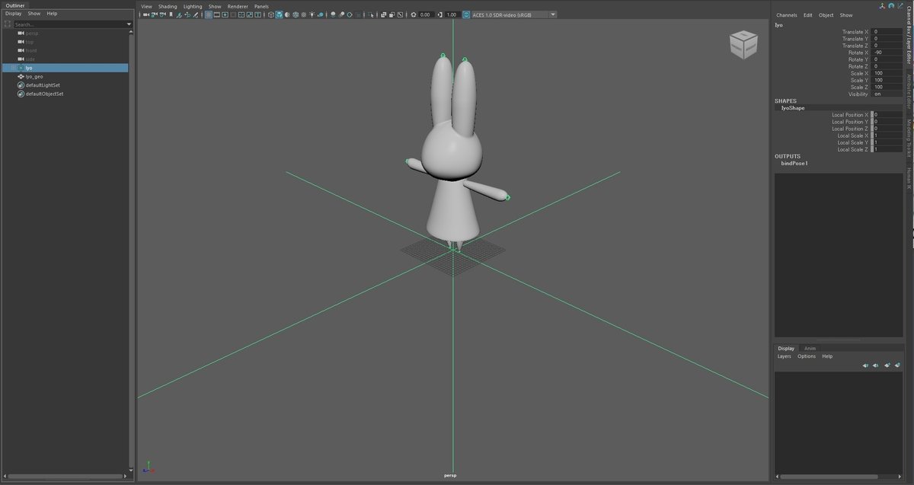The image size is (914, 485).
Task: Open the ACES 1.0 SDR-video view transform dropdown
Action: coord(514,14)
